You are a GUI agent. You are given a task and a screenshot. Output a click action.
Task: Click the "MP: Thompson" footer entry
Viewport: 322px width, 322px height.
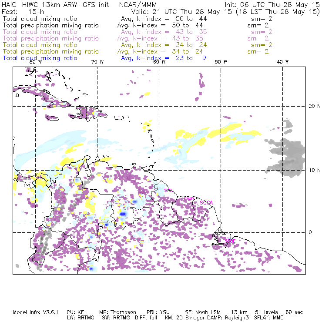[117, 312]
